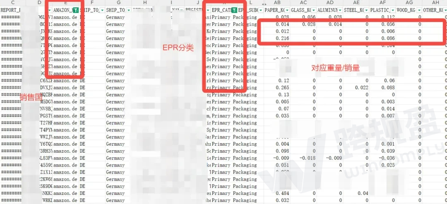Open the PAPER_KG filter dropdown
The image size is (447, 204).
tap(286, 10)
